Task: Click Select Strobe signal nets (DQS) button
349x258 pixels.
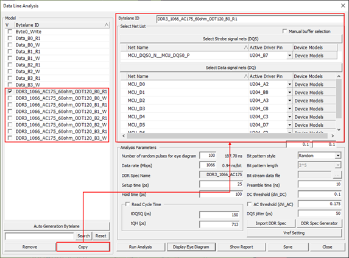Action: 231,39
